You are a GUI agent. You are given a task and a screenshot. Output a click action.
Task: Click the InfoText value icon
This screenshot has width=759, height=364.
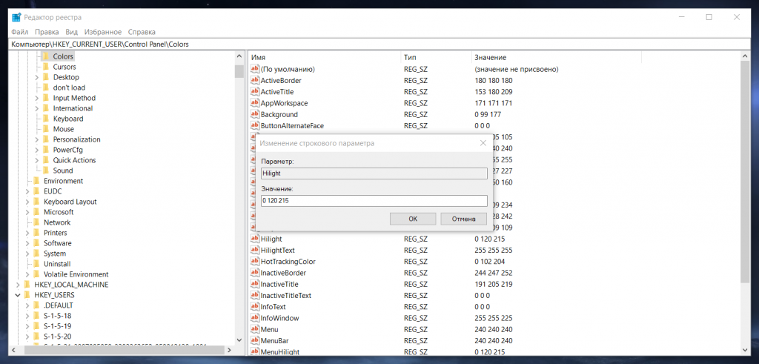255,306
